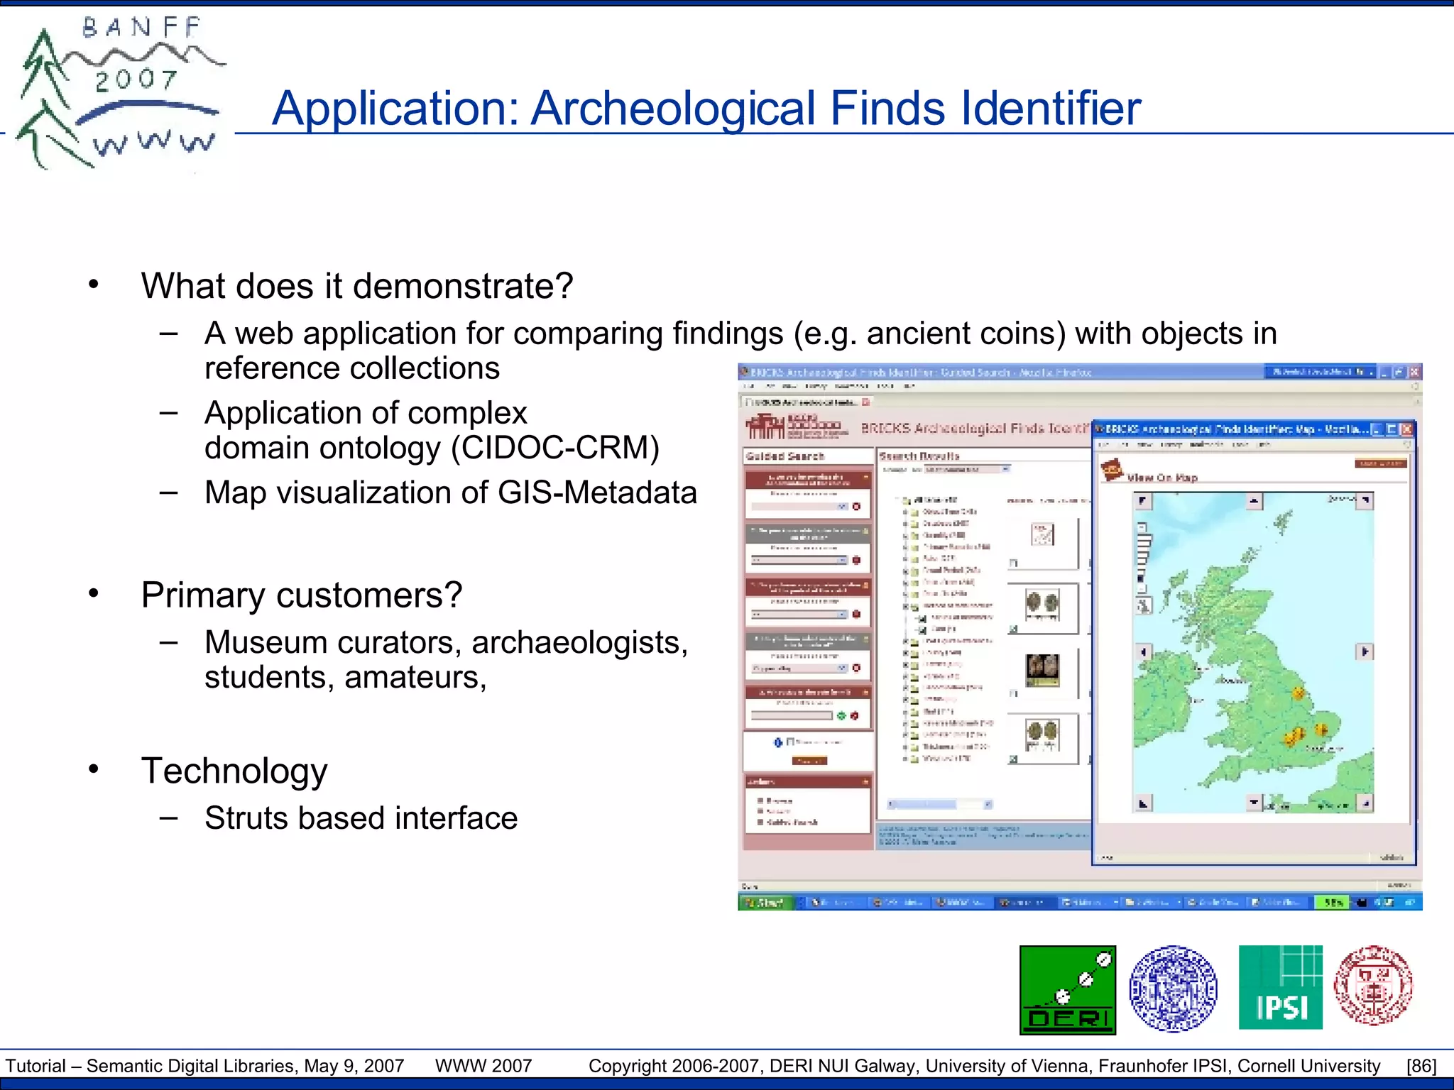Collapse the last guided search question panel
Image resolution: width=1454 pixels, height=1090 pixels.
click(865, 692)
